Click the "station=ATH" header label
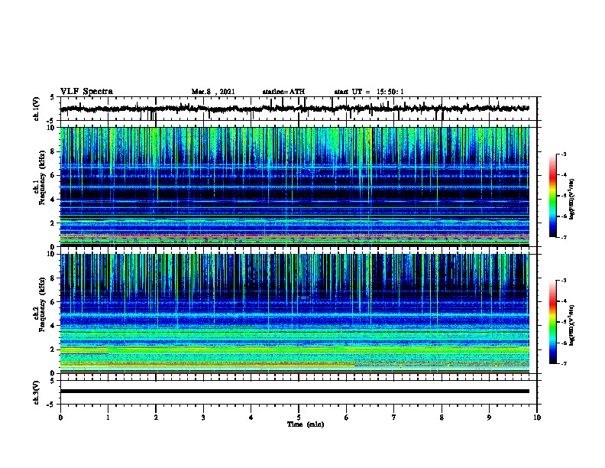The image size is (605, 468). pos(283,92)
